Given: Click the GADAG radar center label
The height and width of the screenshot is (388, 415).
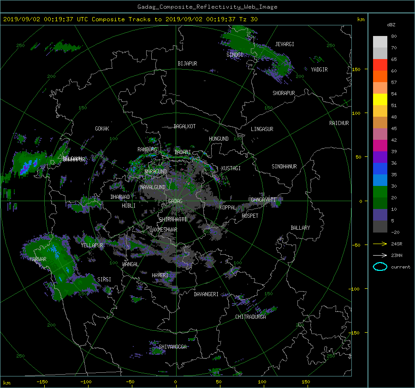Looking at the screenshot, I should coord(175,201).
